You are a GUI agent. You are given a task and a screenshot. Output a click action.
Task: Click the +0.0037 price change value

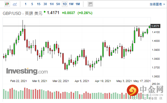[68, 13]
